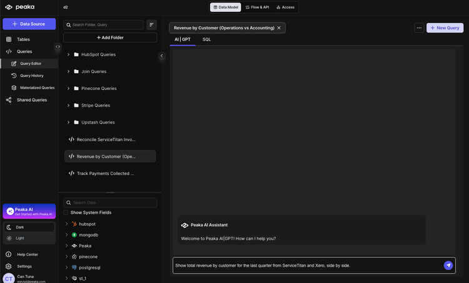Select the Flow & API tab
The width and height of the screenshot is (469, 283).
[x=257, y=7]
